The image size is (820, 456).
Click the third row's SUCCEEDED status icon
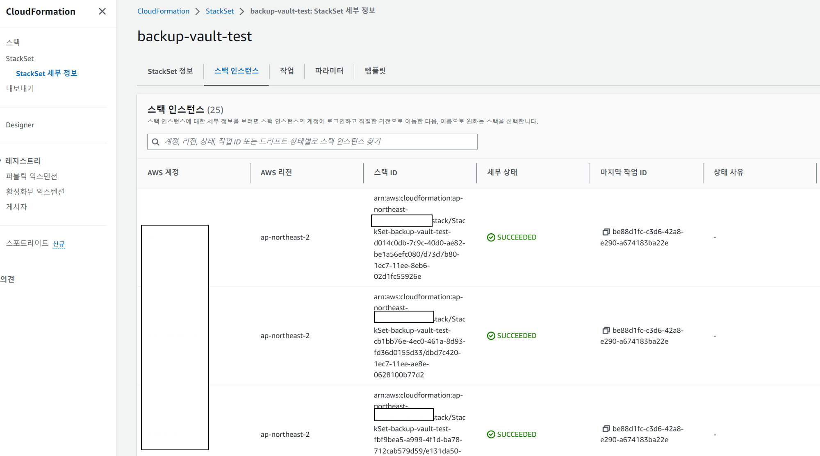point(491,434)
